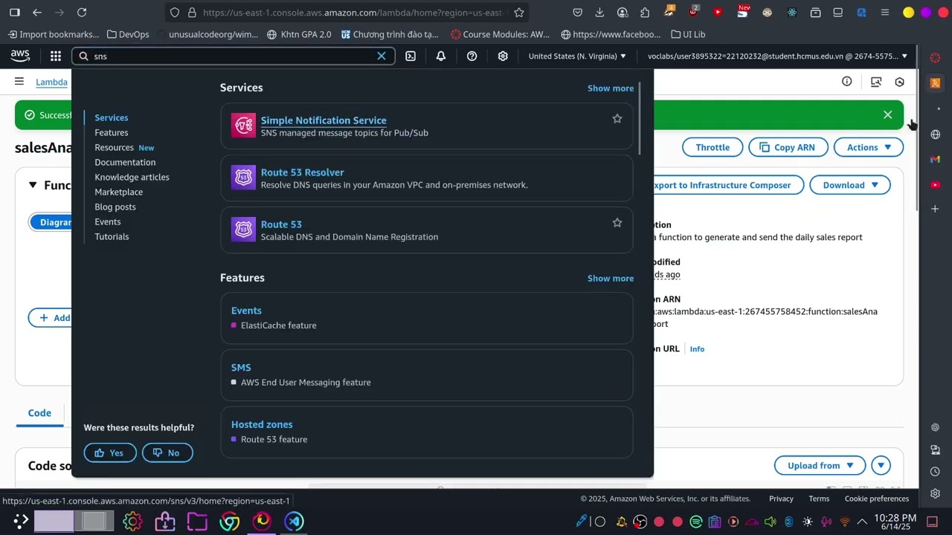This screenshot has width=952, height=535.
Task: Reload the current browser page
Action: 82,13
